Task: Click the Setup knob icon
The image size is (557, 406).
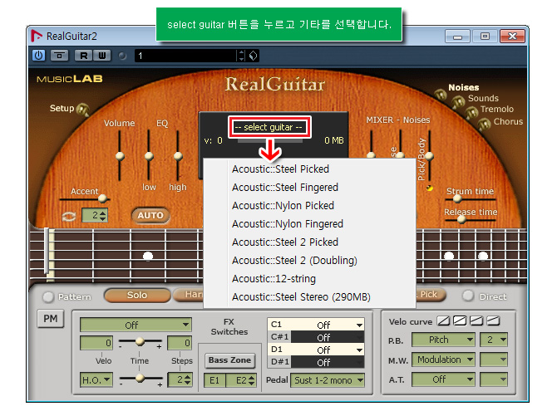Action: [82, 110]
